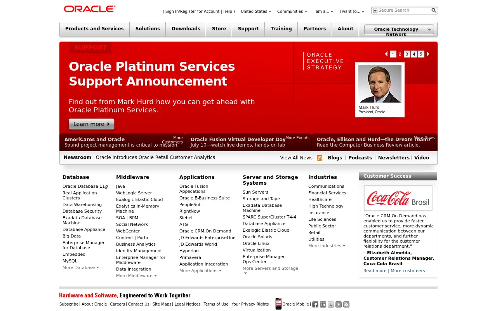The image size is (497, 311).
Task: Open AmeriCares and Oracle story
Action: click(x=94, y=139)
